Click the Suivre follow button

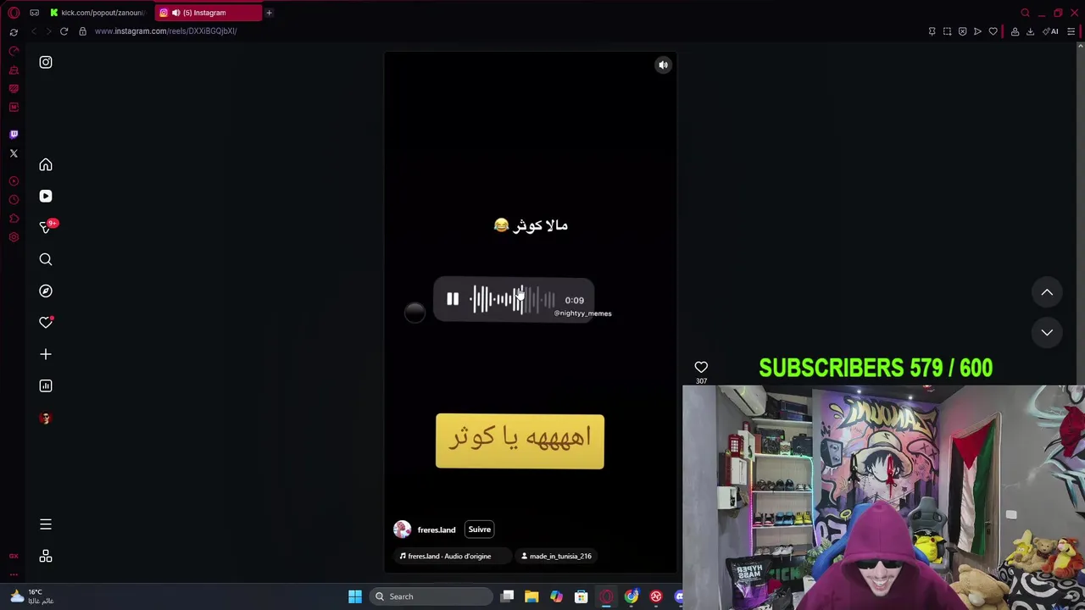[x=480, y=530]
